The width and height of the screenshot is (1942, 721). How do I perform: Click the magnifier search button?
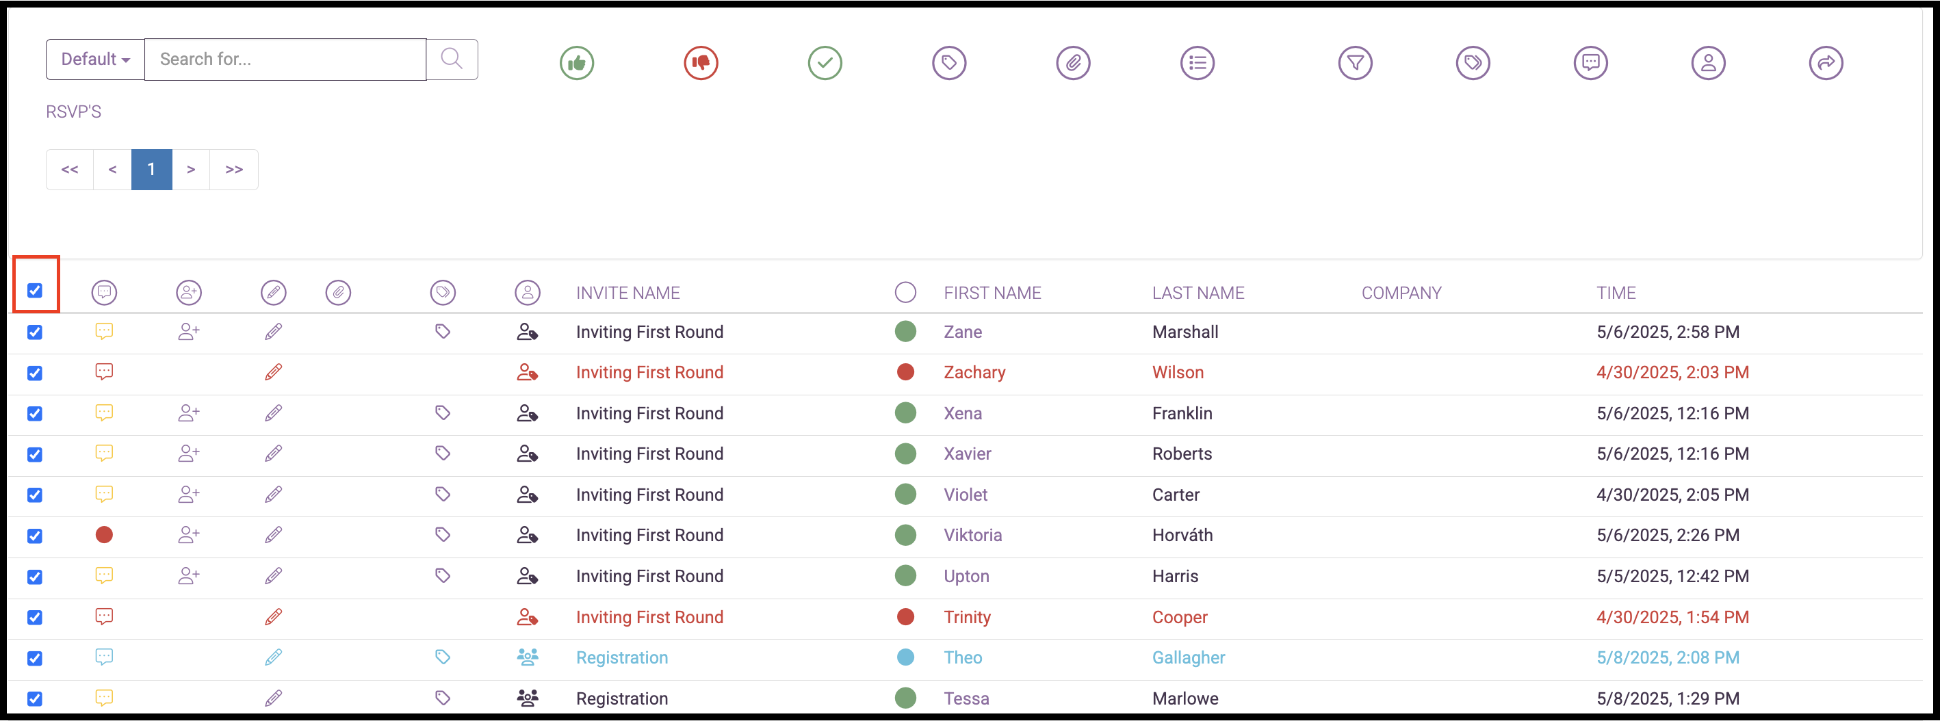click(x=452, y=59)
